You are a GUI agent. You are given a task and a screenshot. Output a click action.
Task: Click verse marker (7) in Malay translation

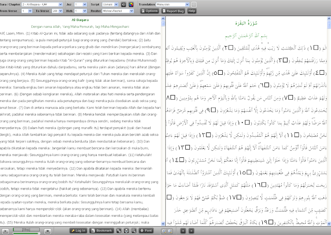(x=21, y=108)
